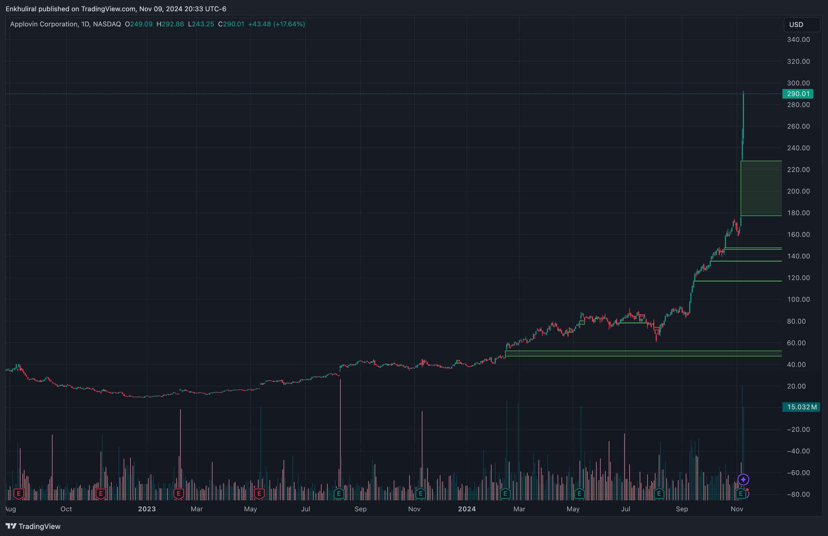Click the TradingView logo
Image resolution: width=828 pixels, height=536 pixels.
[33, 526]
